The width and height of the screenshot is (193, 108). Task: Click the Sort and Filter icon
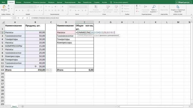(x=145, y=7)
